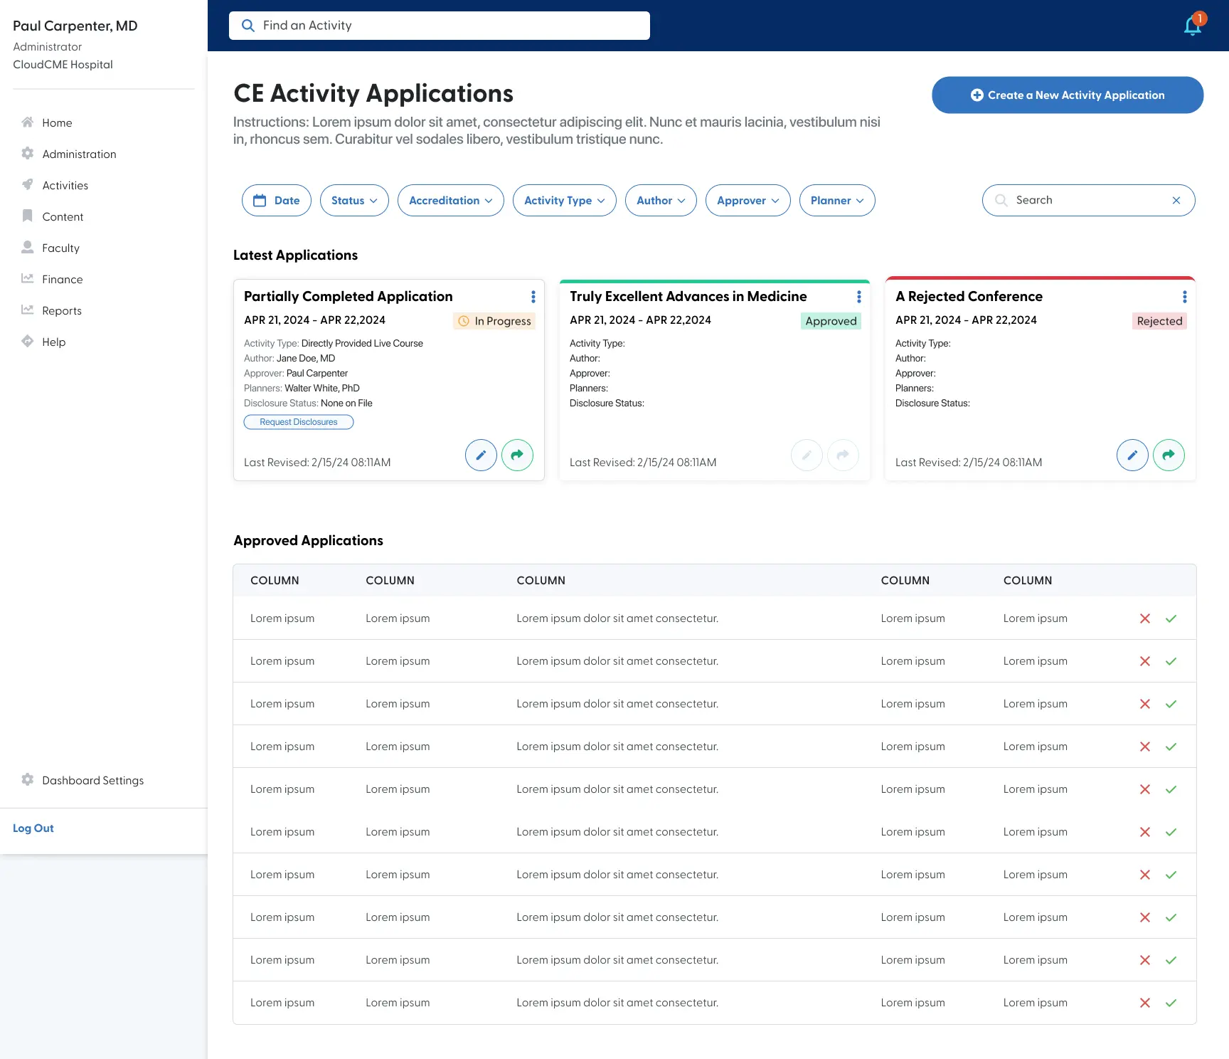
Task: Click green checkmark in last table row
Action: (1171, 1003)
